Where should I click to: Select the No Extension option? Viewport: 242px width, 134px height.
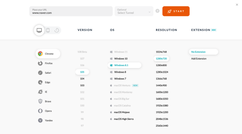coord(203,52)
